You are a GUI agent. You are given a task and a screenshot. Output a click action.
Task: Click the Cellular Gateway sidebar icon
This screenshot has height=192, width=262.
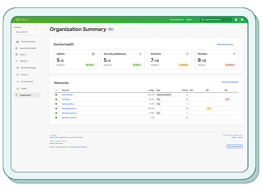click(18, 42)
